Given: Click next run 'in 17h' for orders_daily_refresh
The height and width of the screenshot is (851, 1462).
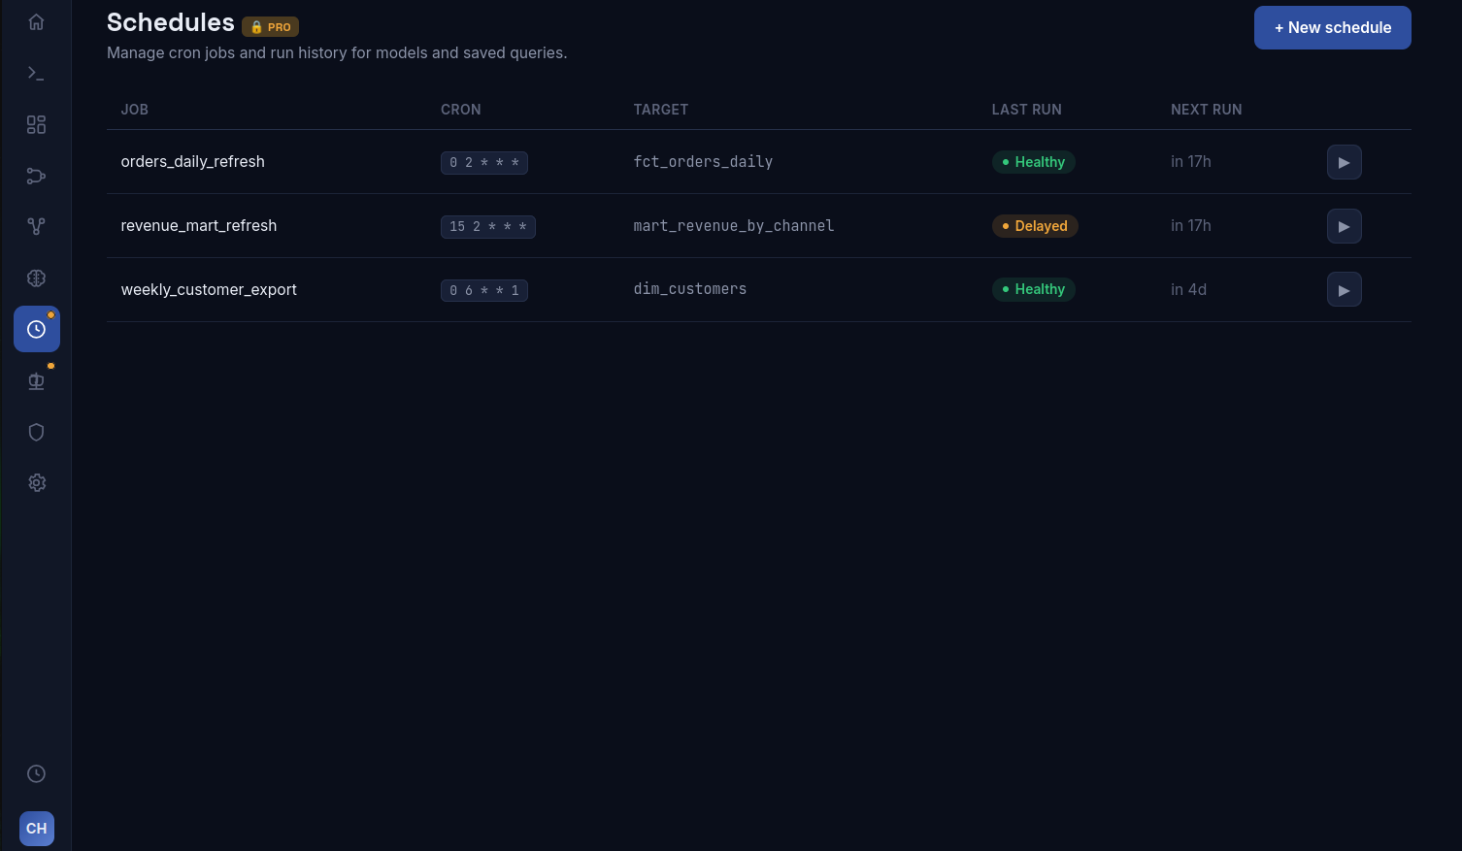Looking at the screenshot, I should click(x=1190, y=162).
